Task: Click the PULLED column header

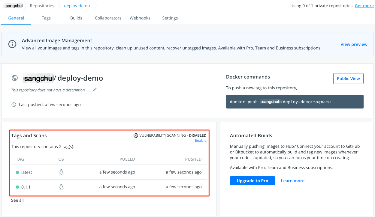Action: pyautogui.click(x=127, y=159)
